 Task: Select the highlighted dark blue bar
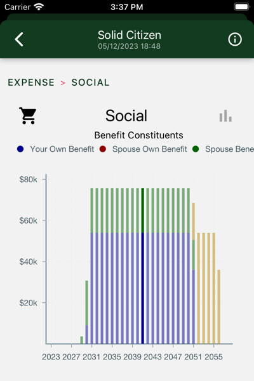(x=143, y=288)
